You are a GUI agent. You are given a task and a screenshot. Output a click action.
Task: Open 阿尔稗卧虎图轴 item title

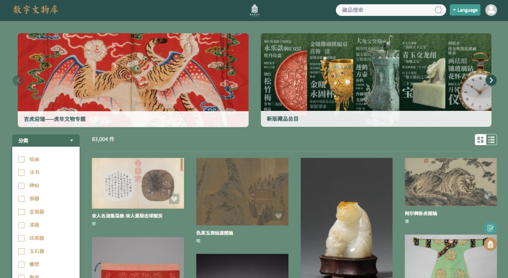tap(421, 214)
